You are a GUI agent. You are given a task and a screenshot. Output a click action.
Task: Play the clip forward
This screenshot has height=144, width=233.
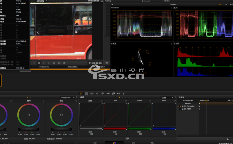pyautogui.click(x=44, y=63)
